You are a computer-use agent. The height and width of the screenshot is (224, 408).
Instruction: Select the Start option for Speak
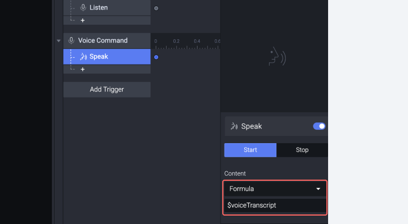pyautogui.click(x=250, y=150)
